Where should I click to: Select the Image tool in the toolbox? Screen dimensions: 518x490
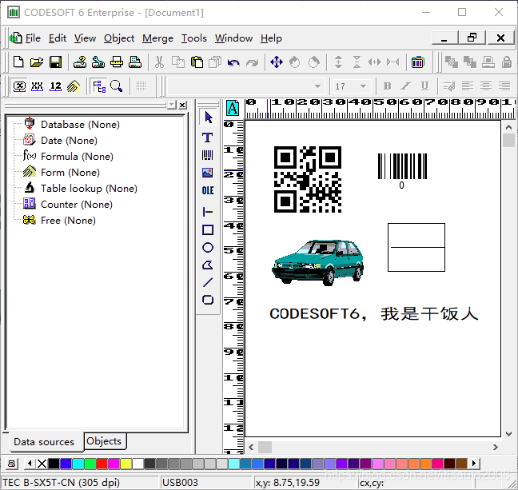(x=208, y=173)
